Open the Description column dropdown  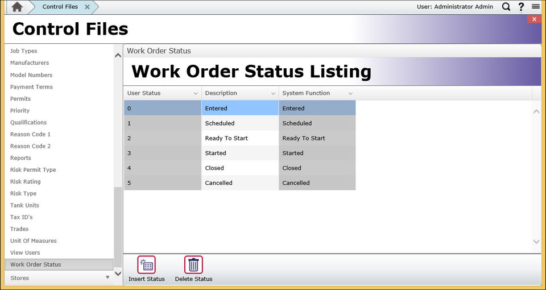[274, 93]
